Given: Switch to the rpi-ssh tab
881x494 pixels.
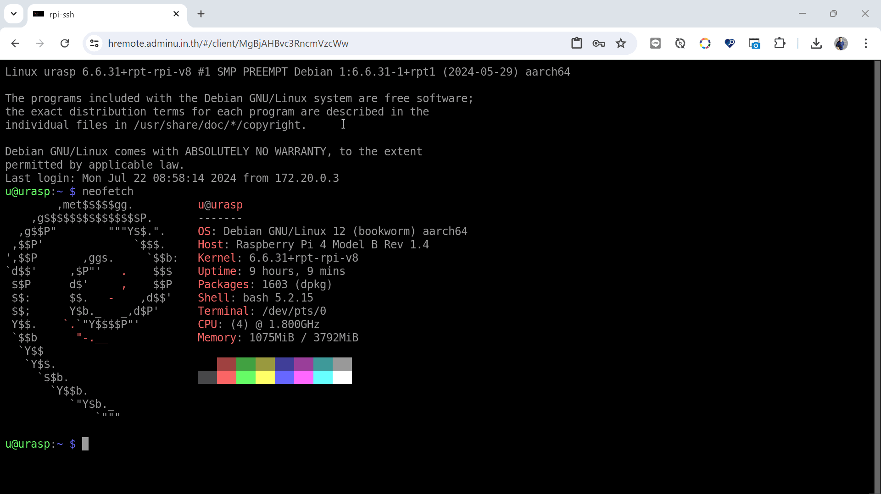Looking at the screenshot, I should tap(92, 14).
